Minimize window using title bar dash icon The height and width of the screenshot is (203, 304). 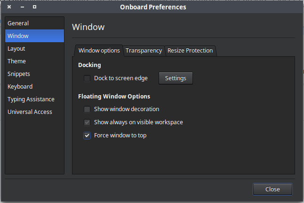coord(22,7)
